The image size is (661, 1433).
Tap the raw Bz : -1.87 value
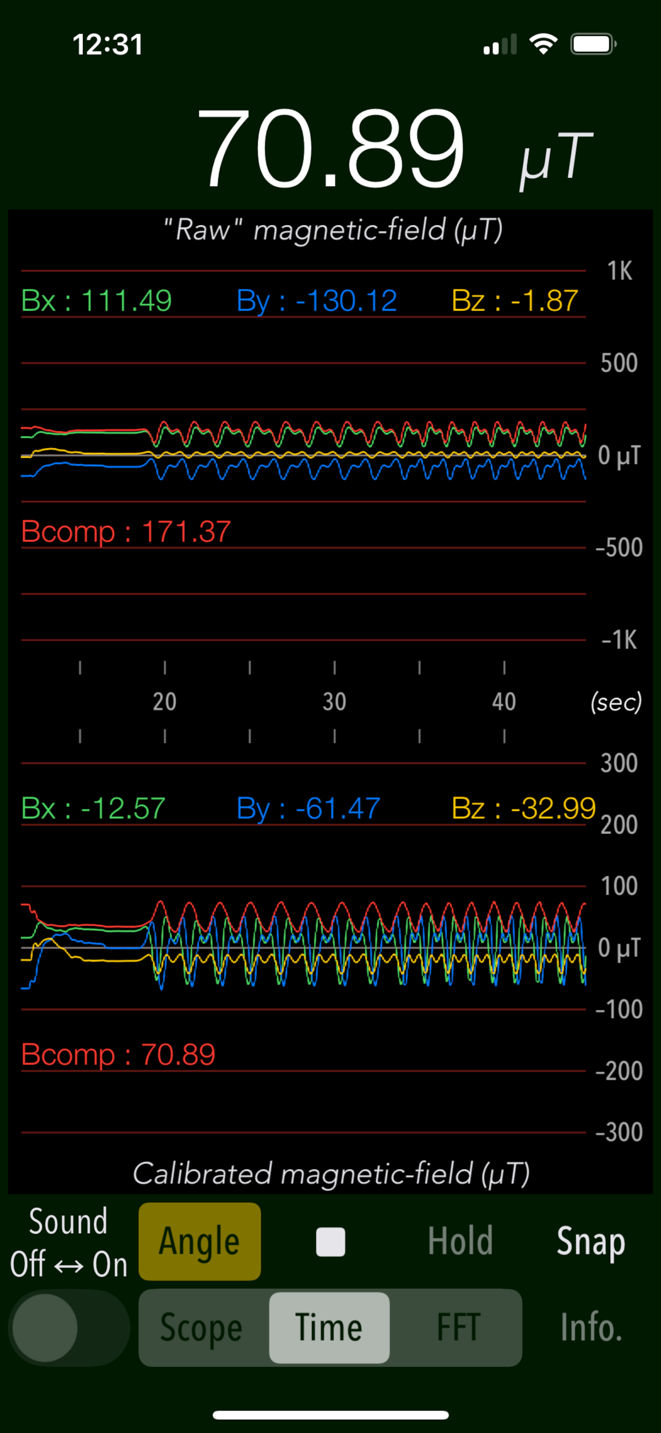point(515,301)
